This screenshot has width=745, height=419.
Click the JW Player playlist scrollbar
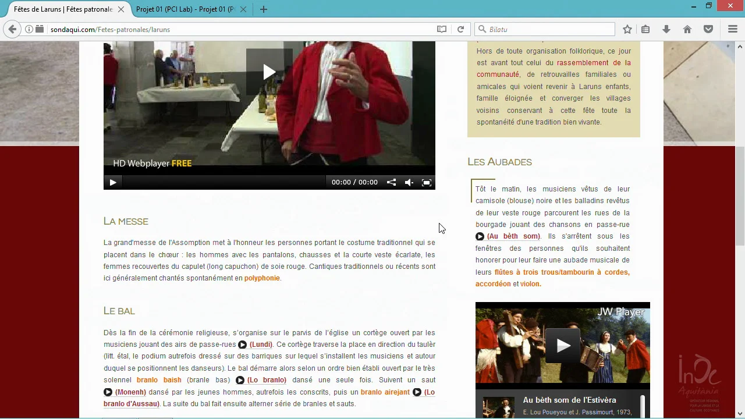point(643,406)
